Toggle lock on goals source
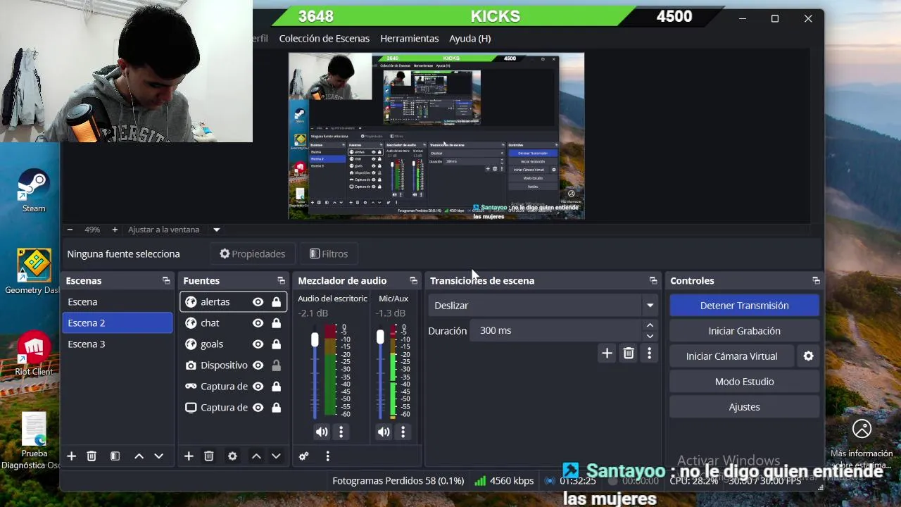The image size is (901, 507). [276, 344]
